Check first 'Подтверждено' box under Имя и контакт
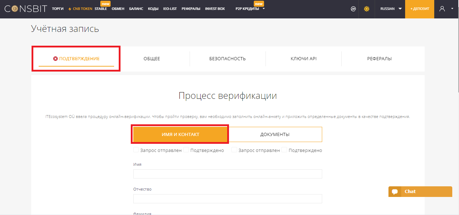Image resolution: width=459 pixels, height=215 pixels. tap(186, 150)
